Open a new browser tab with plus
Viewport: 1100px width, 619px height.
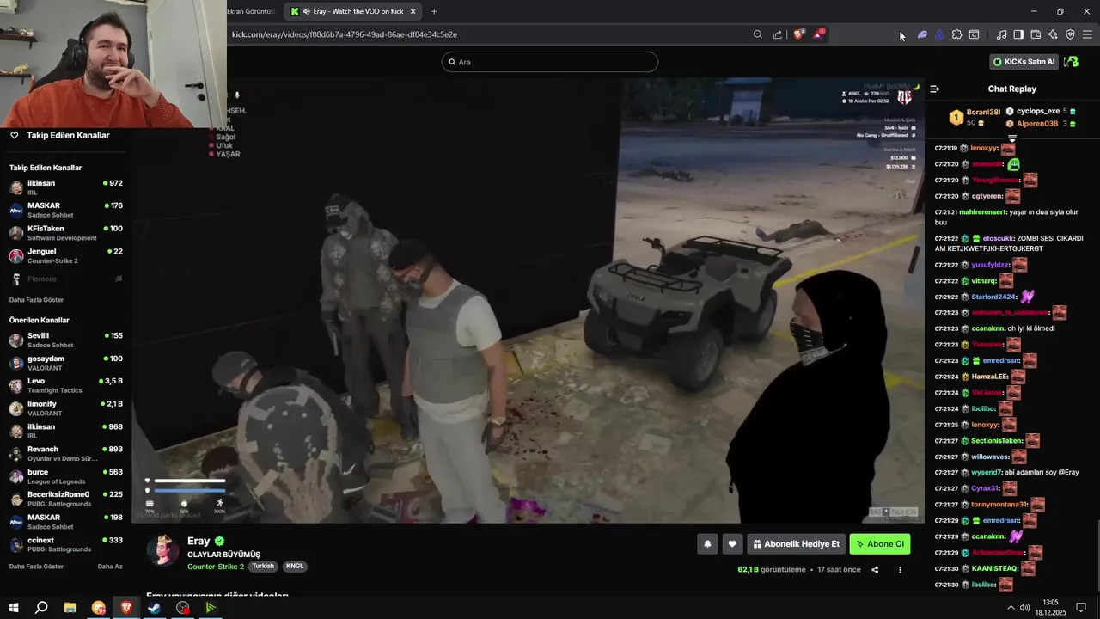(434, 11)
